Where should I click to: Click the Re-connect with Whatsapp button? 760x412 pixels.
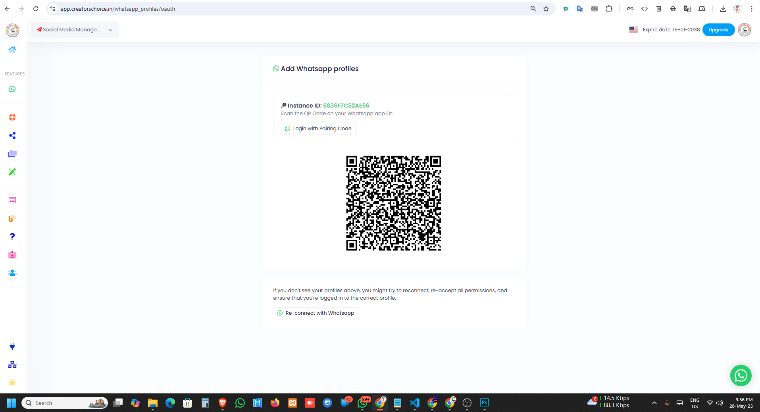[x=316, y=313]
